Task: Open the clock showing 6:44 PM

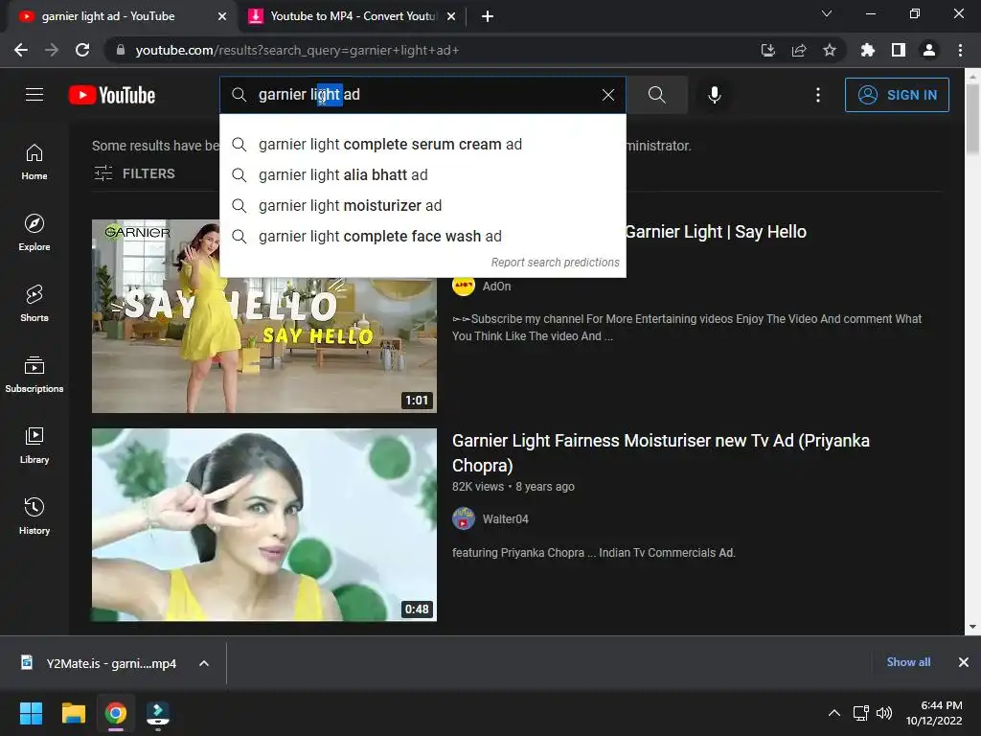Action: pyautogui.click(x=934, y=713)
